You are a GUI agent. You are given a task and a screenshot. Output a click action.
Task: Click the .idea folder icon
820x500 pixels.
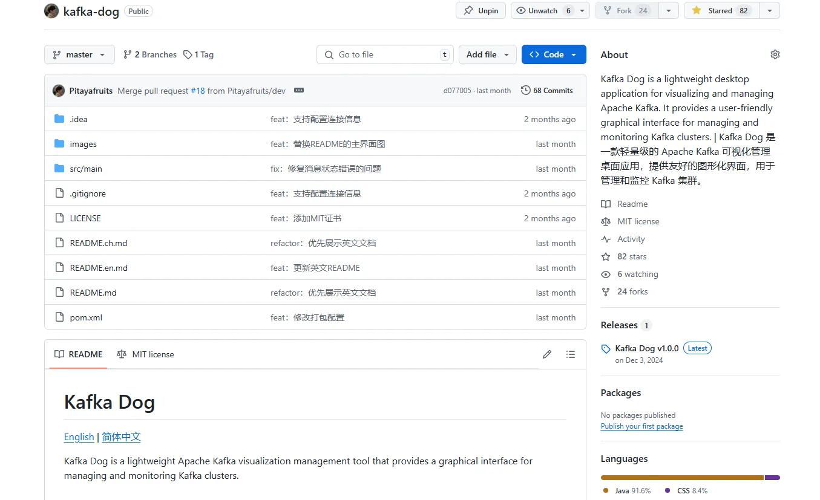pyautogui.click(x=59, y=119)
